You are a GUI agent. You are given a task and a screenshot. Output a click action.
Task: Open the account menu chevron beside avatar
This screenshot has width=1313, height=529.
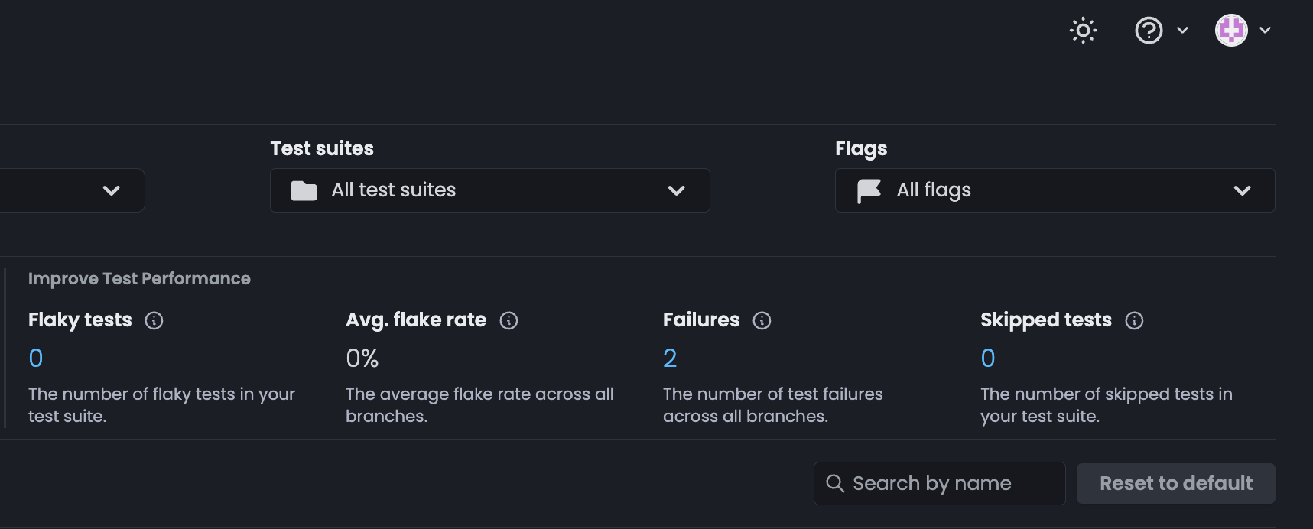coord(1265,31)
